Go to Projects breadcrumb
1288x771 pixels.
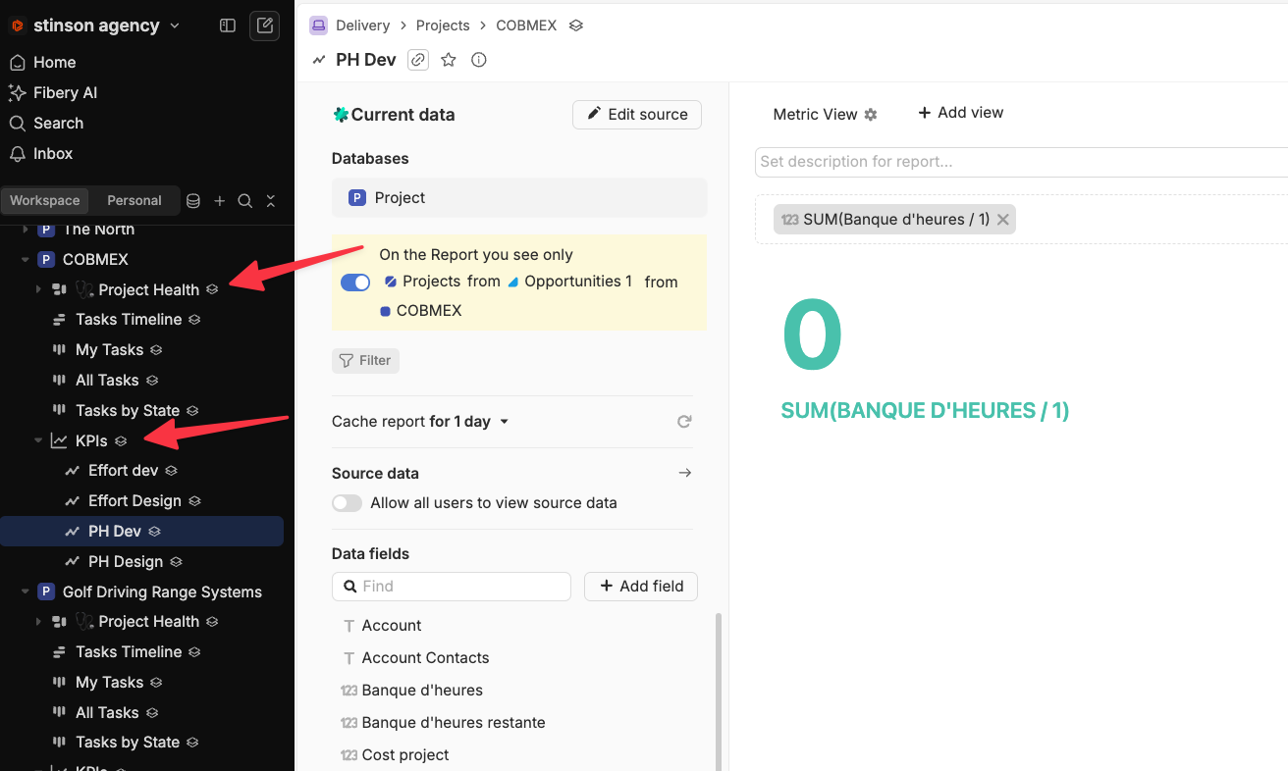tap(443, 26)
